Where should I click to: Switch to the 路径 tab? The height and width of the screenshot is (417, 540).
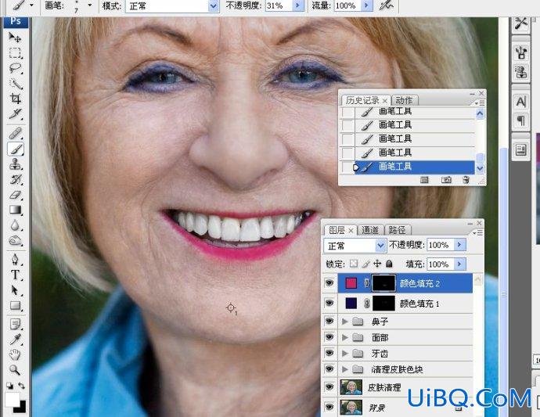coord(397,230)
